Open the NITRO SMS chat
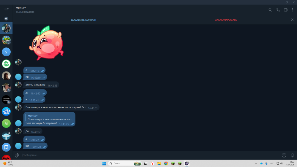The height and width of the screenshot is (167, 297). [6, 112]
